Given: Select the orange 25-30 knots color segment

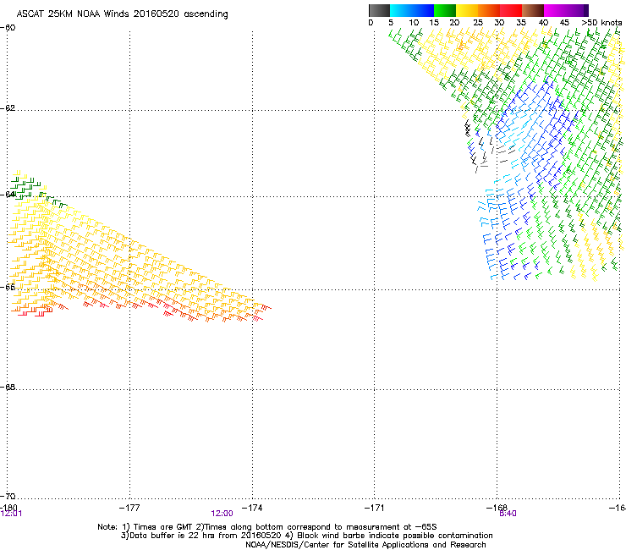Looking at the screenshot, I should 489,10.
